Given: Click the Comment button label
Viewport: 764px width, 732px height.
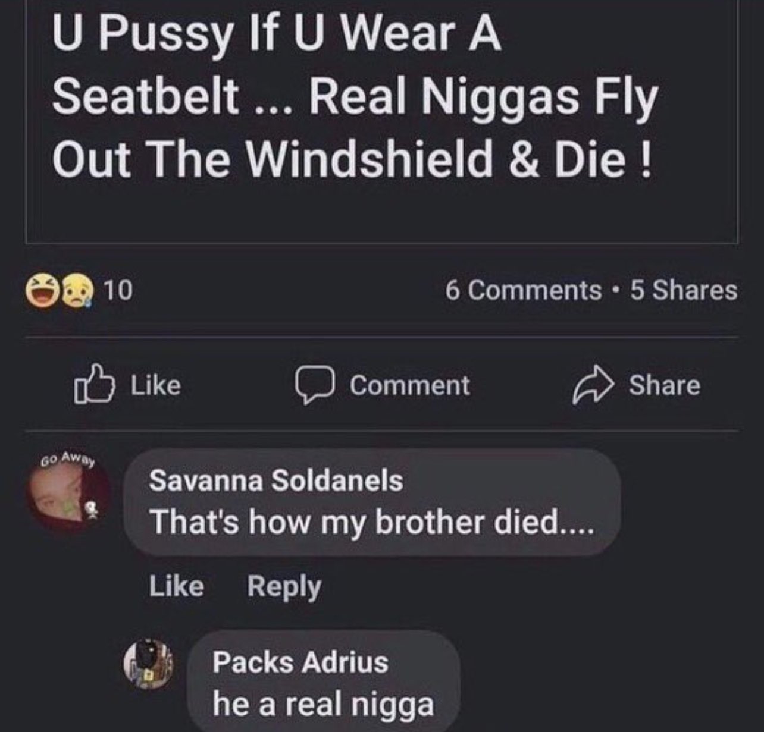Looking at the screenshot, I should point(409,385).
